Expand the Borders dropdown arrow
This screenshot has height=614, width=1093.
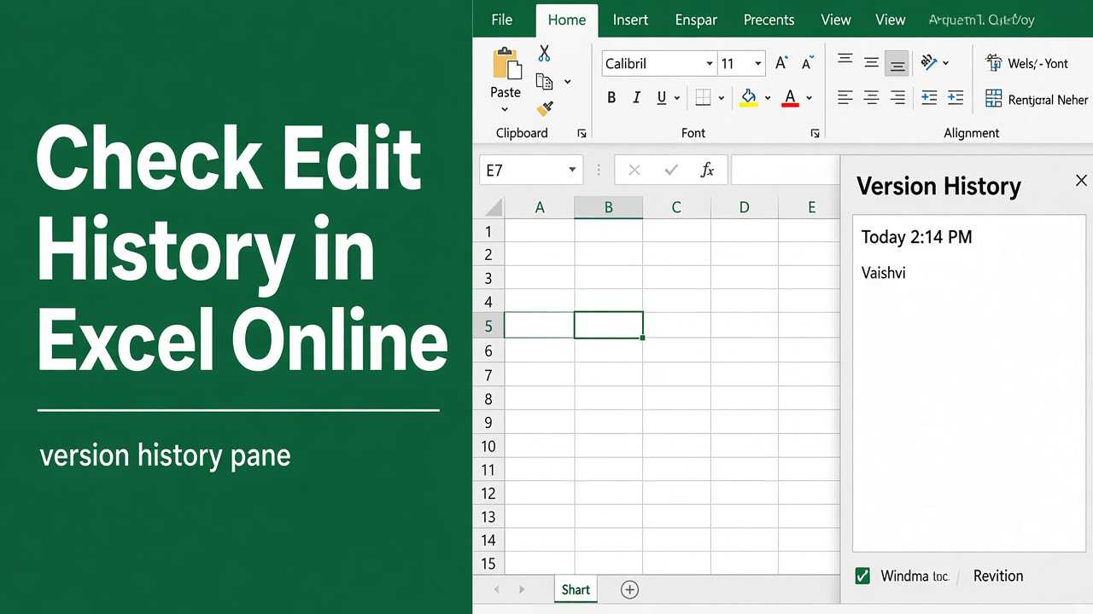(x=721, y=99)
